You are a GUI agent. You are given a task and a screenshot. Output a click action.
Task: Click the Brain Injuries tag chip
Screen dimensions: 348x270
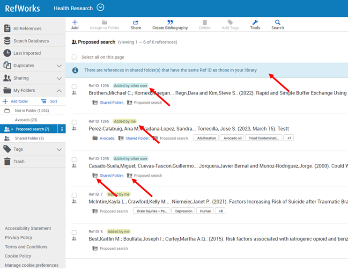(152, 211)
